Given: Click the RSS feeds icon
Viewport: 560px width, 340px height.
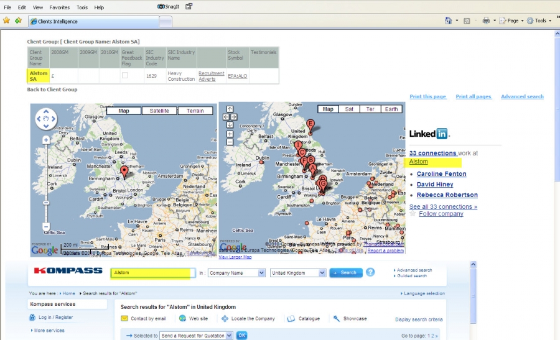Looking at the screenshot, I should (x=467, y=21).
